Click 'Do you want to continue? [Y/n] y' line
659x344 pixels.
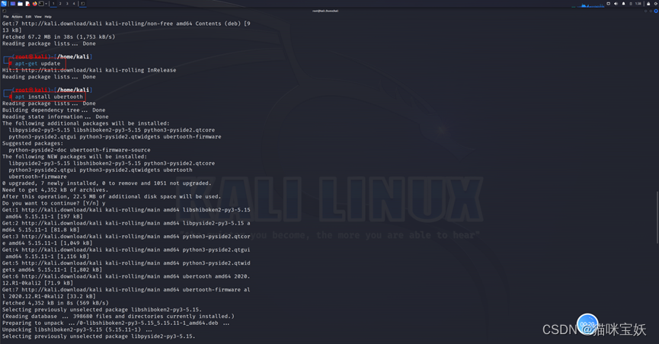pos(54,203)
